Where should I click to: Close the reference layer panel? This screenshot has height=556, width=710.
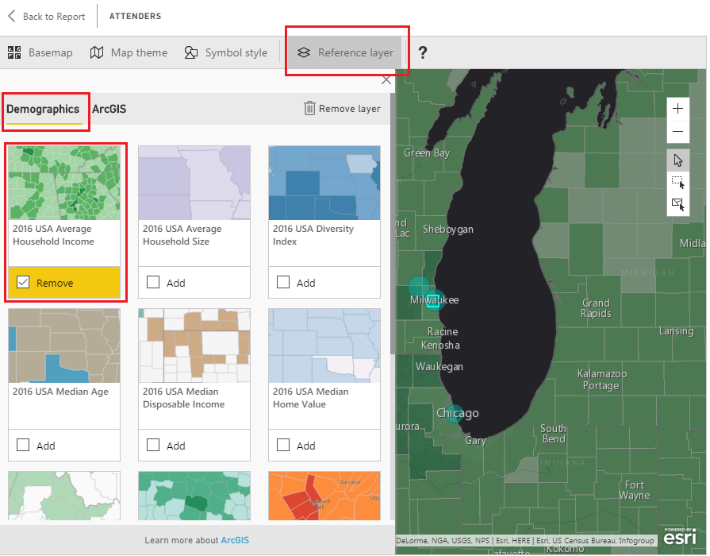386,80
